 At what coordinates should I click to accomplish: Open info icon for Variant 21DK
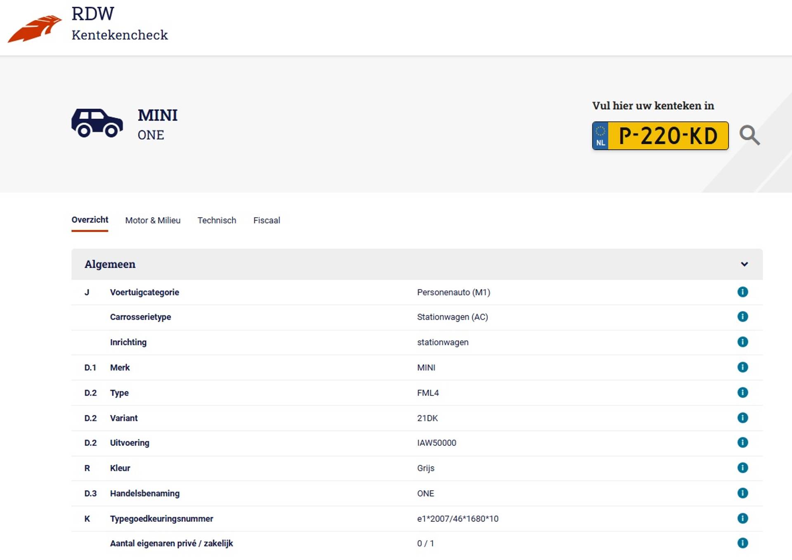tap(742, 418)
